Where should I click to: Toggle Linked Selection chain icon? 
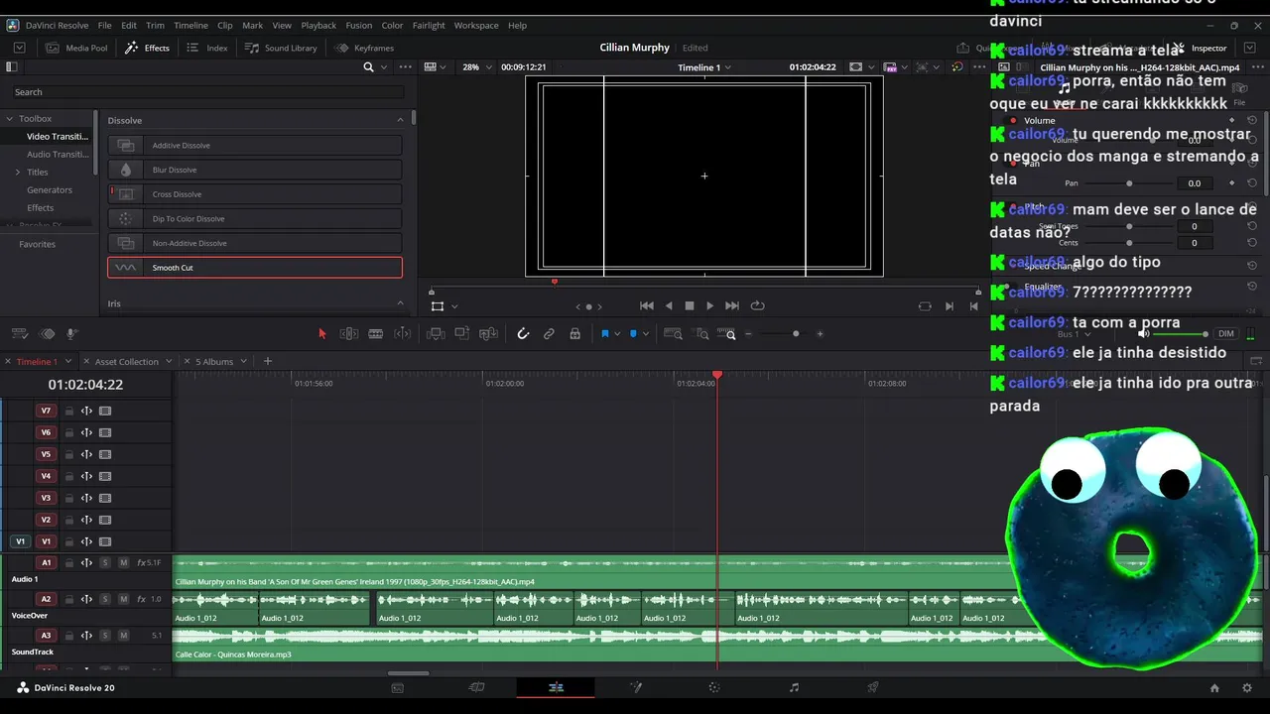tap(549, 334)
